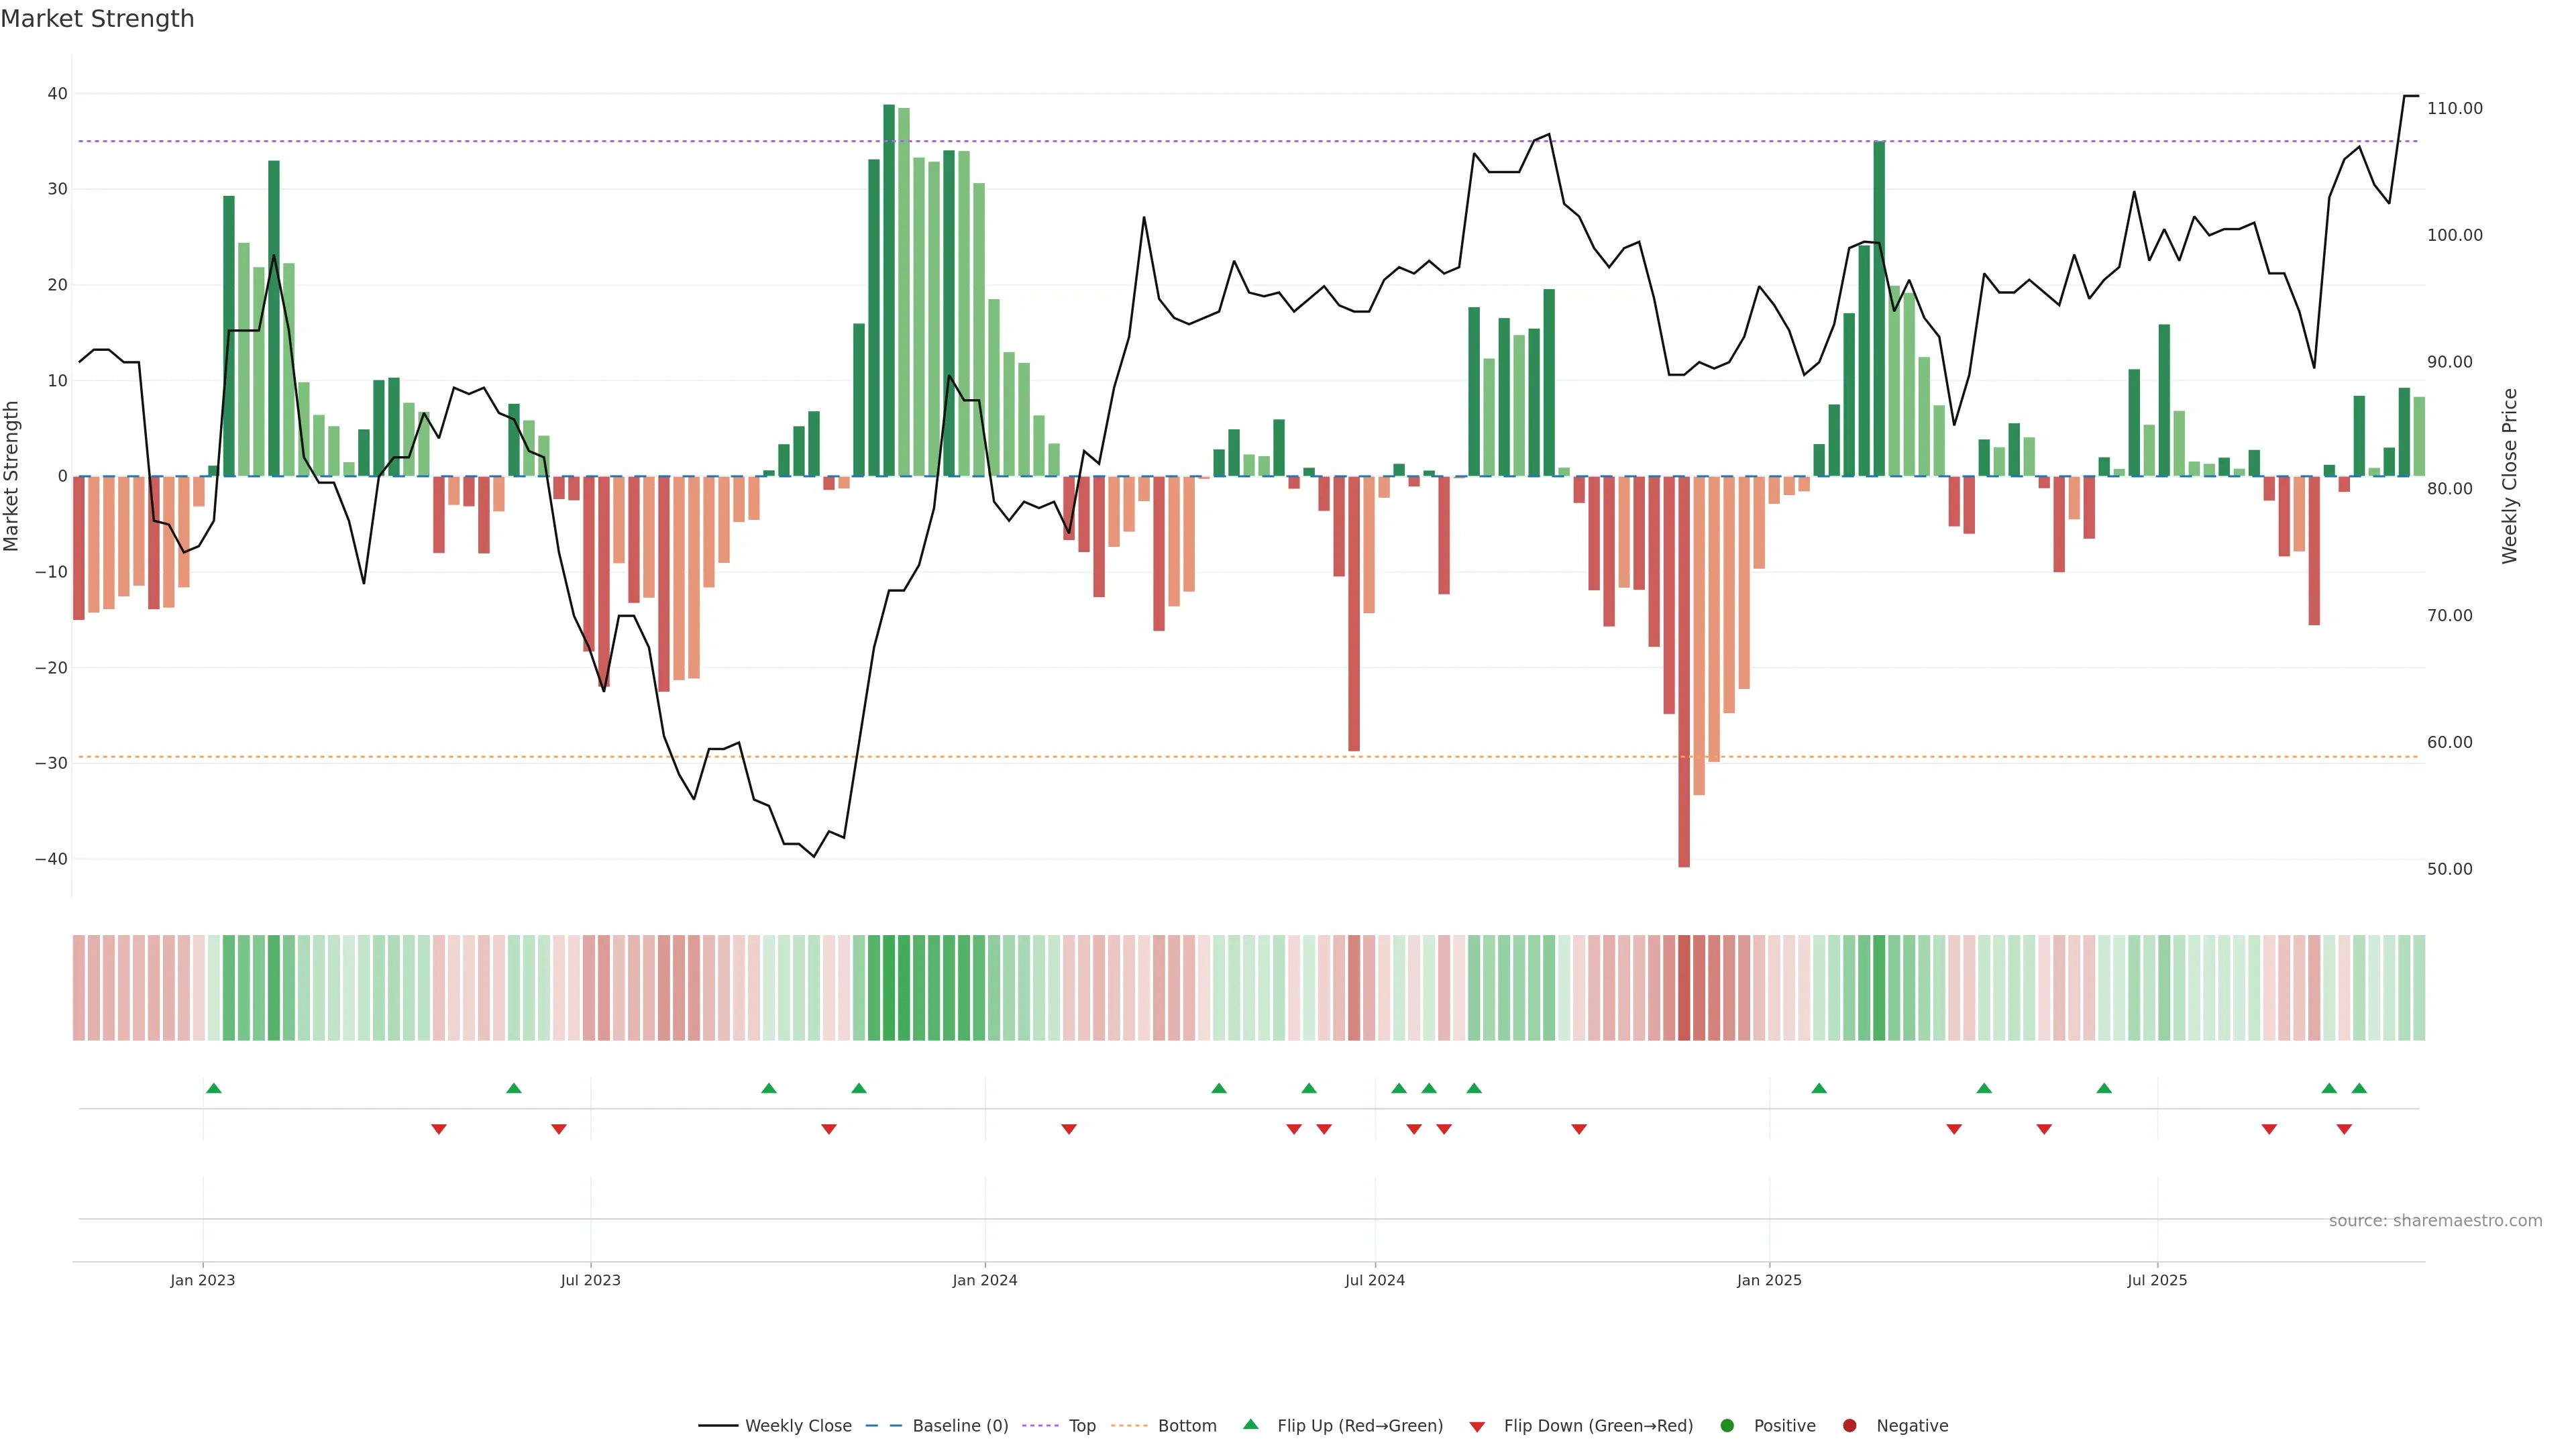Click the green Positive legend dot
Image resolution: width=2576 pixels, height=1449 pixels.
point(1727,1425)
